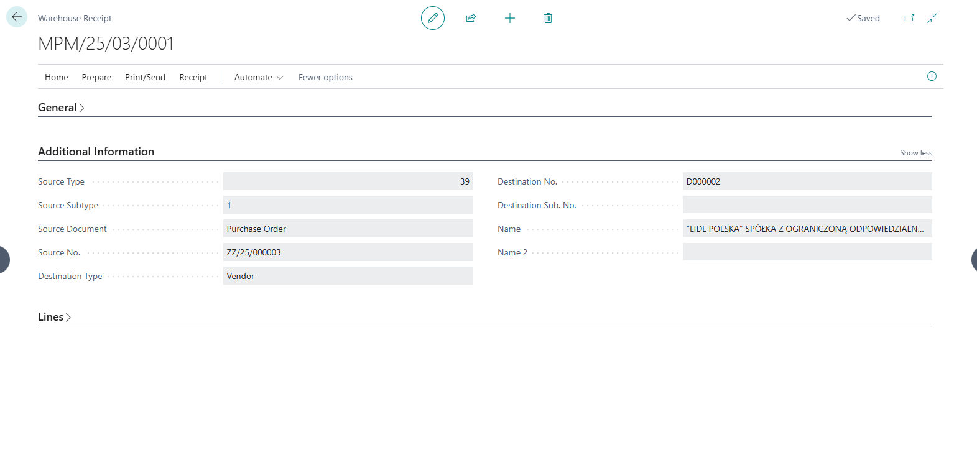Screen dimensions: 977x468
Task: Go to next record on right edge
Action: point(973,259)
